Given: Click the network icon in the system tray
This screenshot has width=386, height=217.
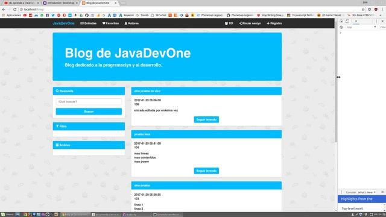Looking at the screenshot, I should coord(361,215).
